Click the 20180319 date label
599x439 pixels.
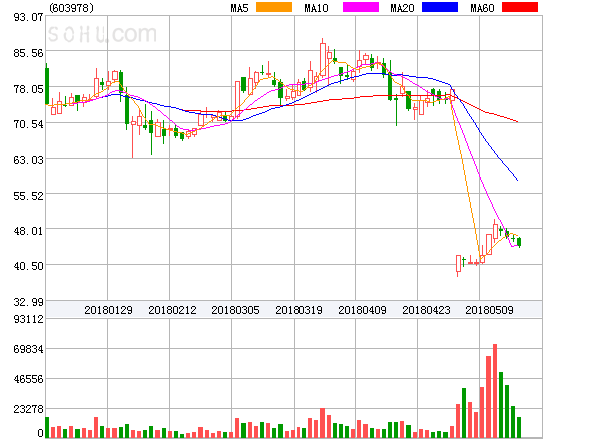pos(299,310)
